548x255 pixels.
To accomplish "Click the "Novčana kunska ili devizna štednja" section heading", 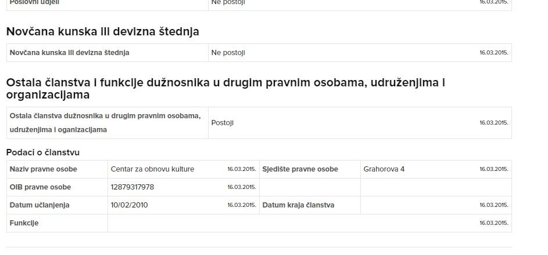I will click(x=103, y=32).
